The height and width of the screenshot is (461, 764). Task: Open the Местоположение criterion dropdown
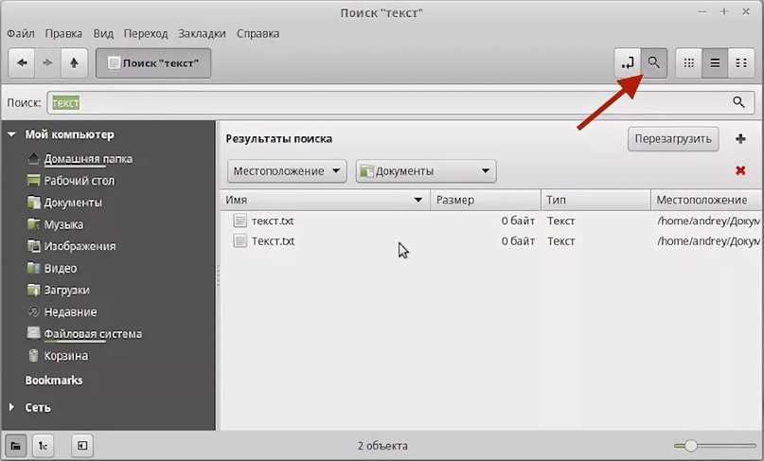tap(288, 171)
